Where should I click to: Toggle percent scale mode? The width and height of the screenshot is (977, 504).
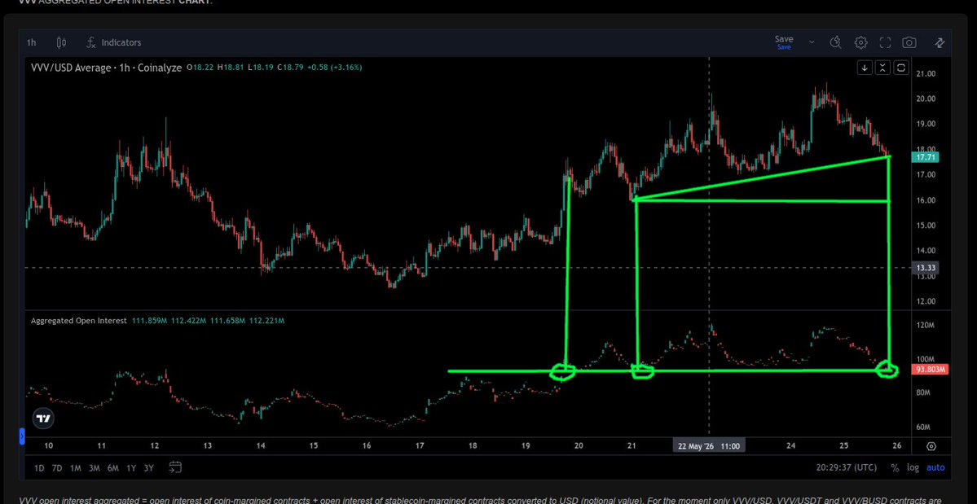tap(895, 468)
